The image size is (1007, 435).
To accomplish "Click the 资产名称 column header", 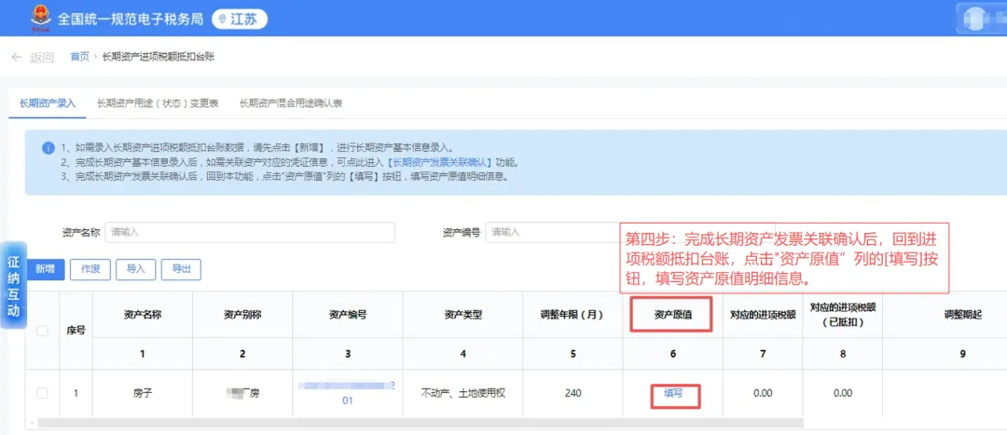I will coord(142,315).
